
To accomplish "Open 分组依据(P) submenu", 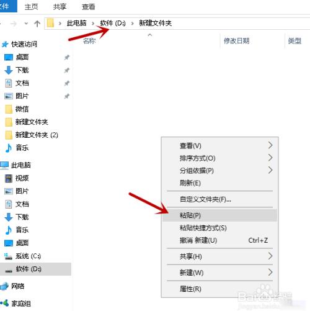I will [219, 171].
